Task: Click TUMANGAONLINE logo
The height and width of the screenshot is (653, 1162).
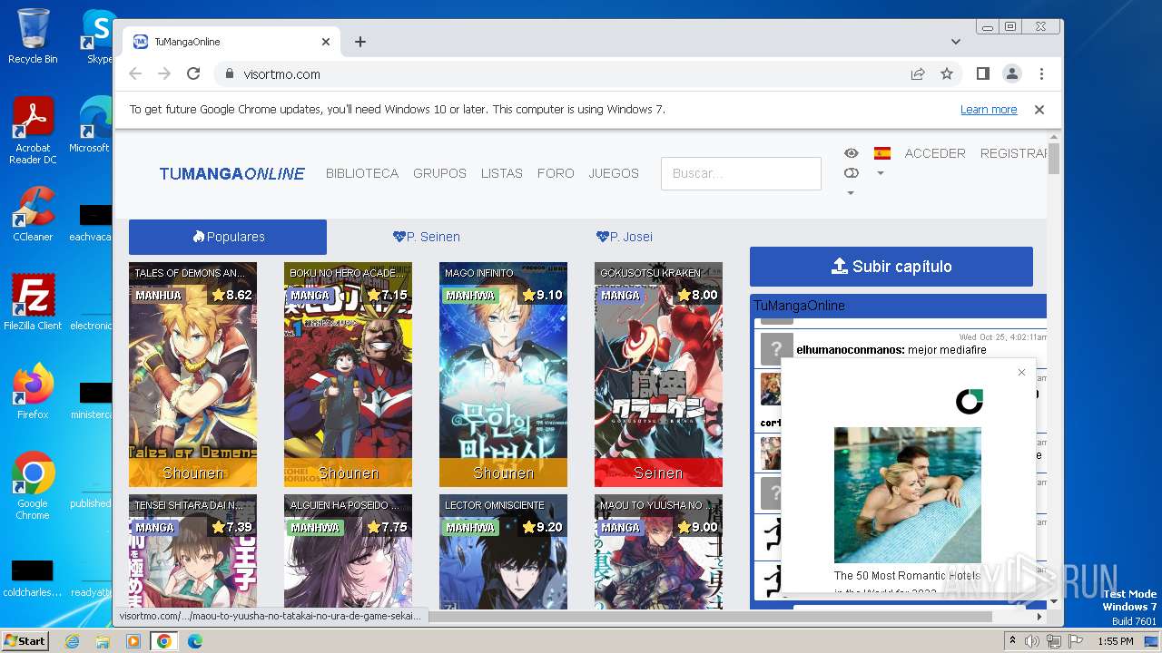Action: coord(232,173)
